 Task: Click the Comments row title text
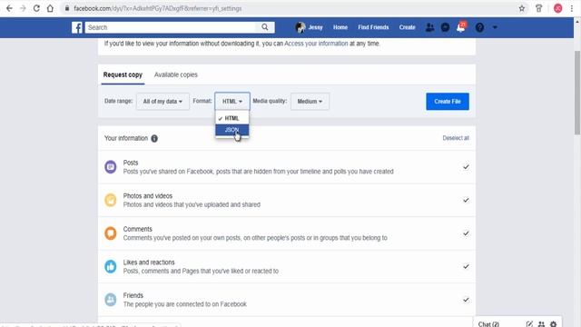pos(137,229)
